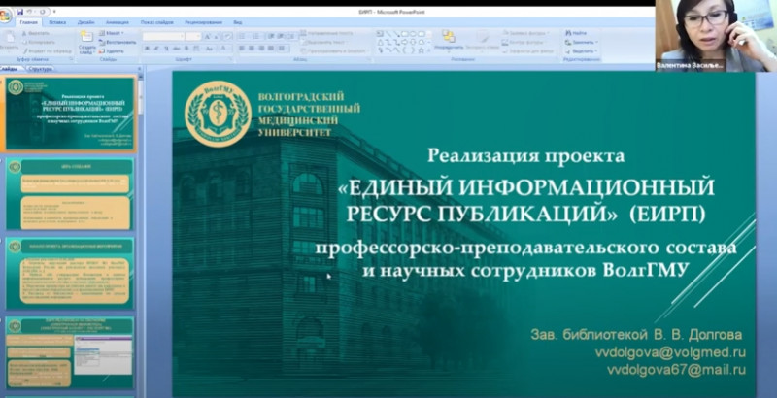Screen dimensions: 777x398
Task: Redo action in Quick Access toolbar
Action: coord(43,12)
